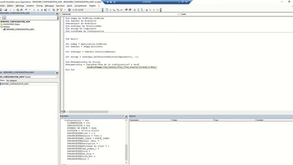The image size is (293, 165).
Task: Click Parameter Info in the Edit toolbar
Action: pos(118,10)
